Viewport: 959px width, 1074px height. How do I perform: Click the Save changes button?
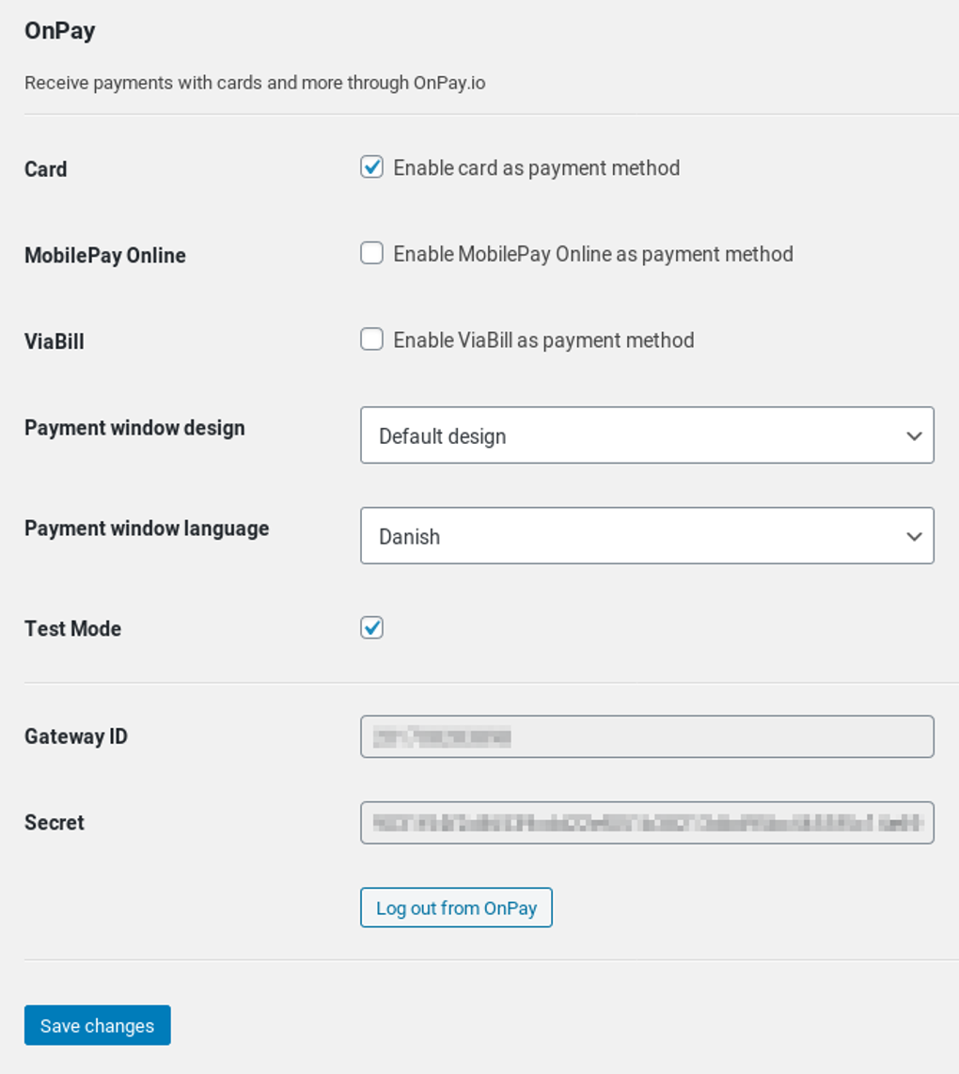(x=97, y=1025)
